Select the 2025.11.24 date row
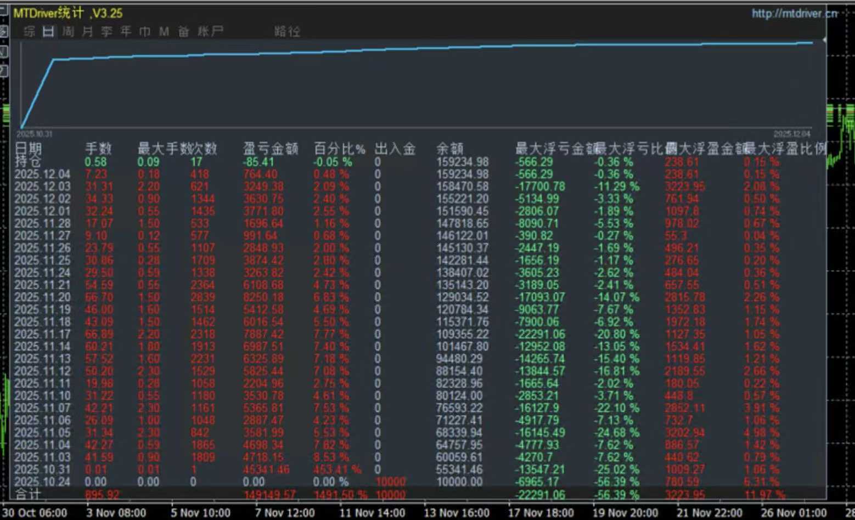The width and height of the screenshot is (855, 520). pos(42,273)
